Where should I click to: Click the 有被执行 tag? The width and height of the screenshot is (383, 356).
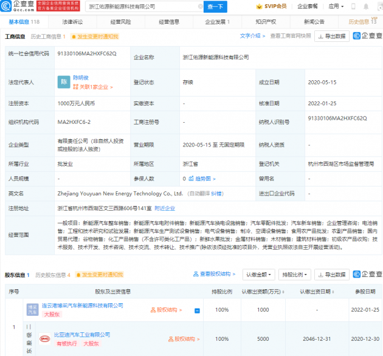point(67,344)
